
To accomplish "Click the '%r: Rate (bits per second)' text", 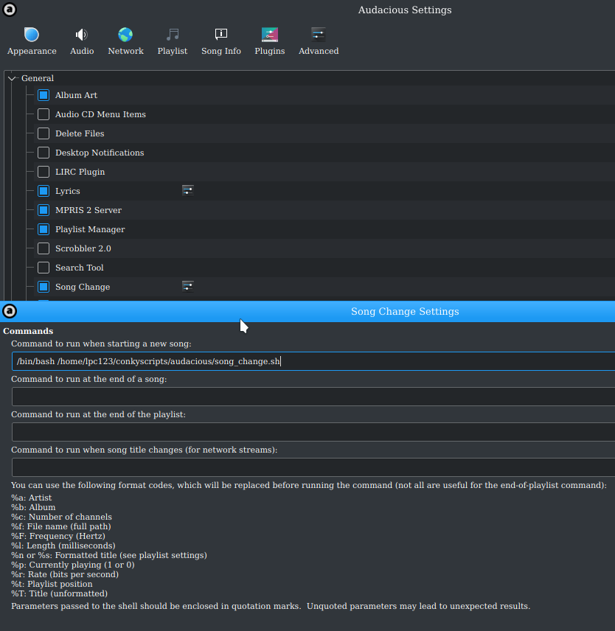I will coord(65,575).
